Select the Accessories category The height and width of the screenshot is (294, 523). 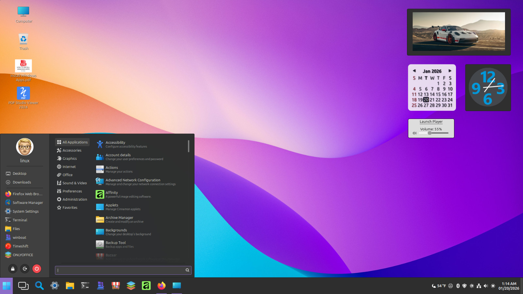(x=72, y=150)
